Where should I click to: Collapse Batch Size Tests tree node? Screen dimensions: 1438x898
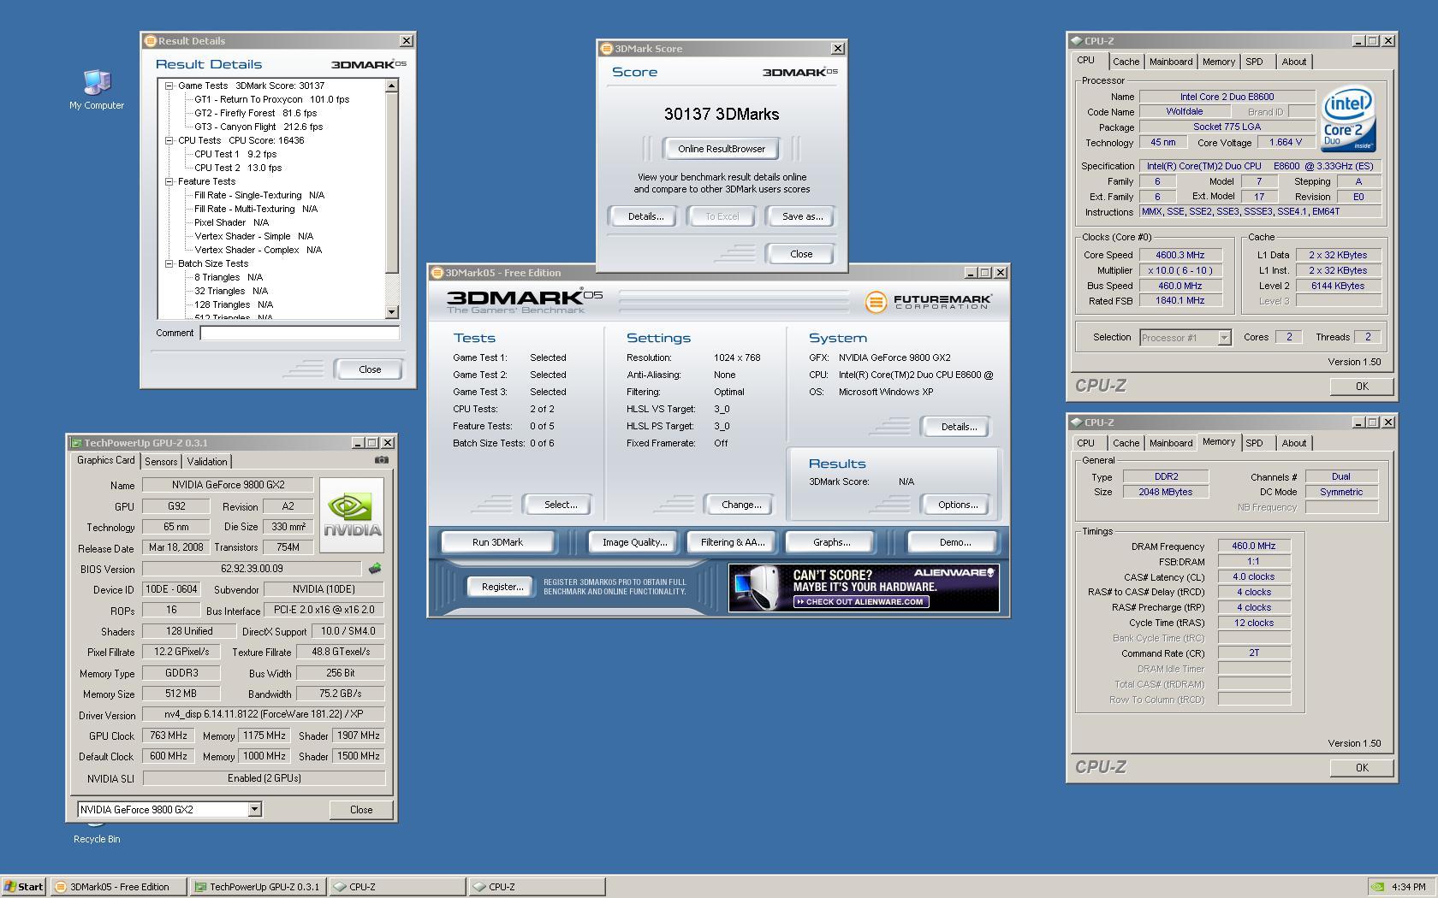point(169,263)
